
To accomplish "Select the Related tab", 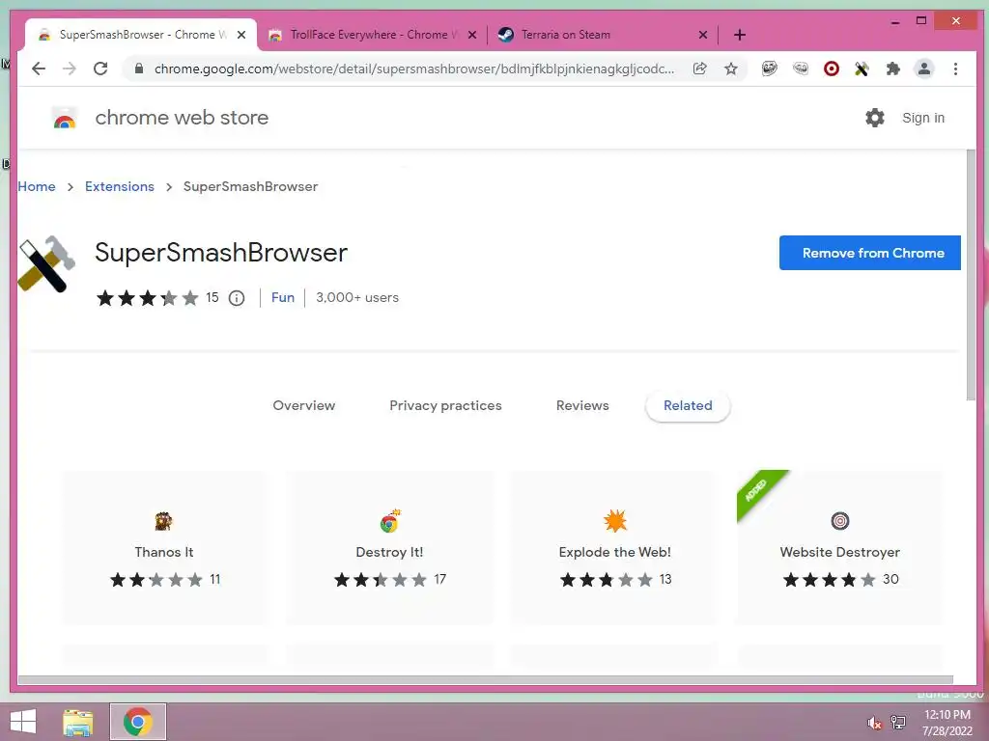I will [688, 406].
